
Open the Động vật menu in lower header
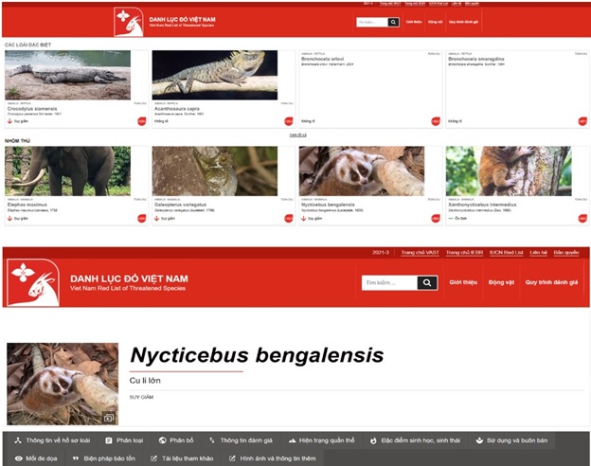[501, 282]
